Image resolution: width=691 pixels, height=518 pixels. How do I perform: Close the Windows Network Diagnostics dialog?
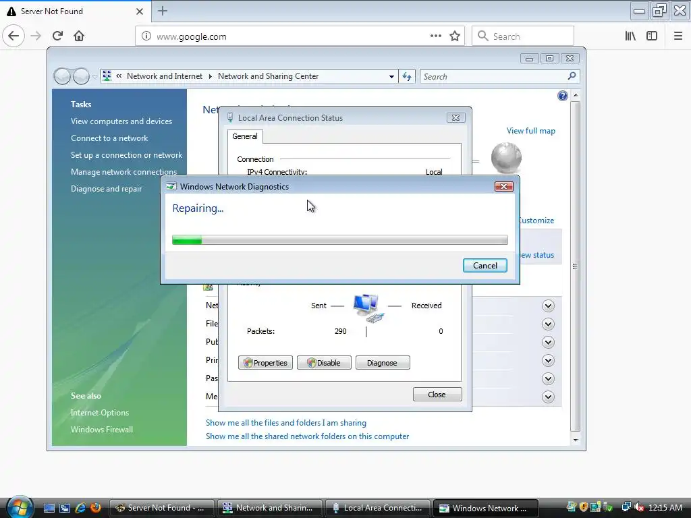503,186
